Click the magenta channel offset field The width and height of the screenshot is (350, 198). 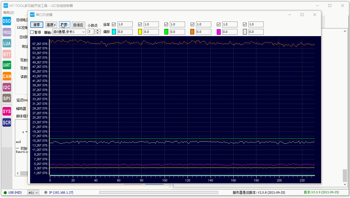230,32
